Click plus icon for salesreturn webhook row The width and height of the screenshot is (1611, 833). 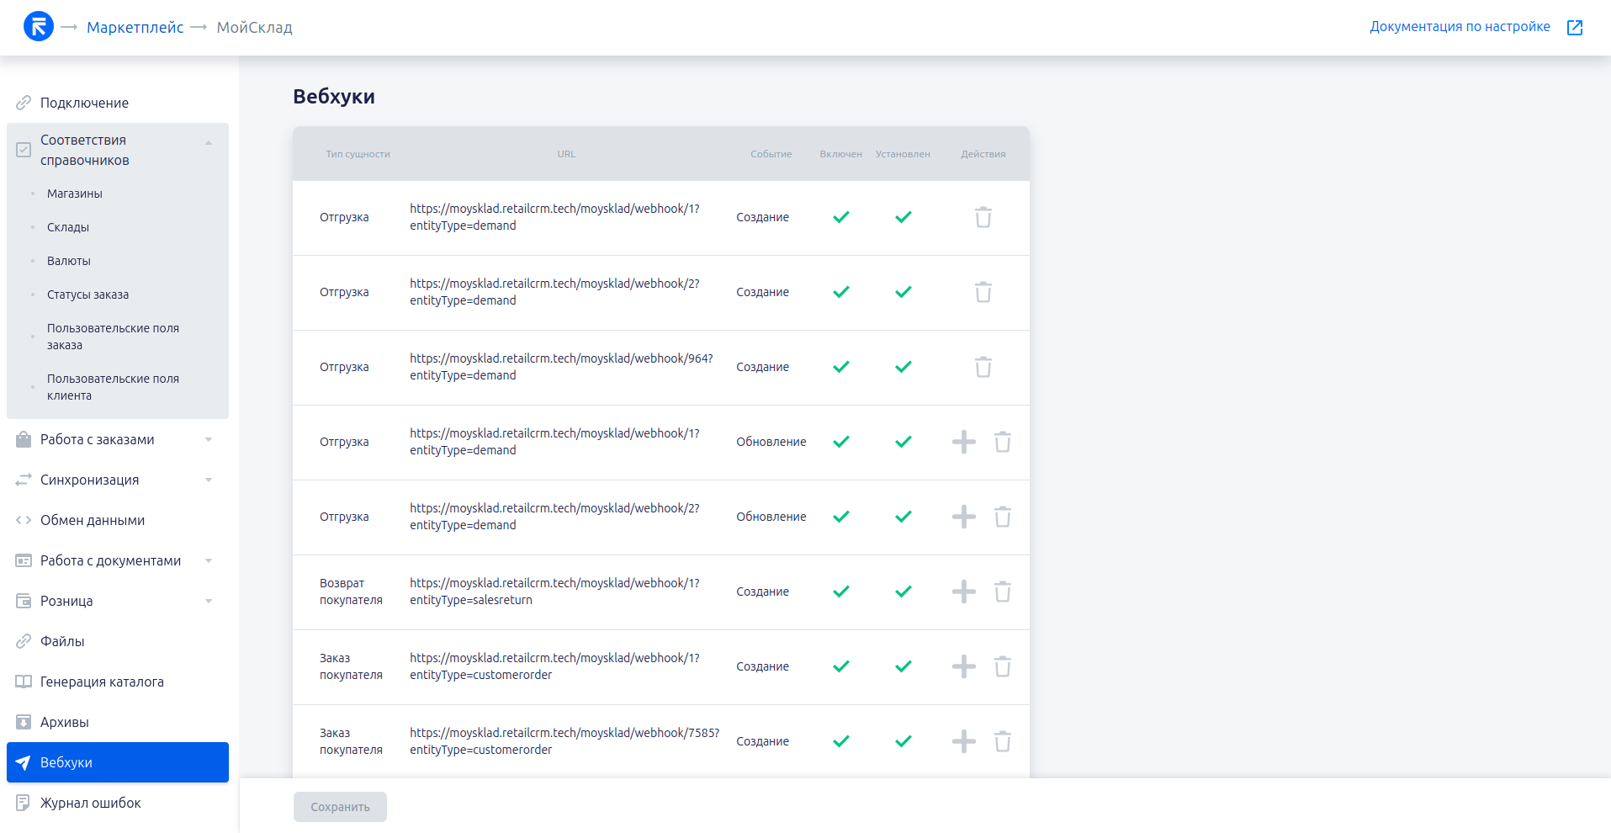pos(963,592)
